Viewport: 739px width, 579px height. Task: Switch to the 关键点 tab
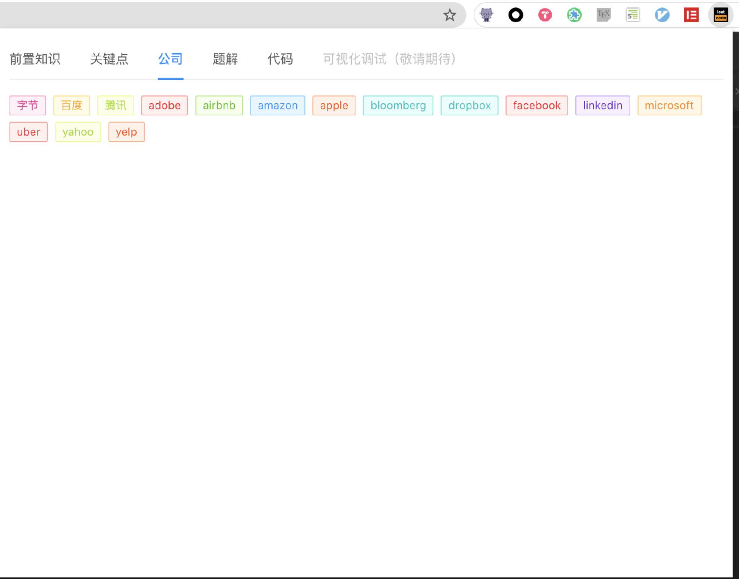click(x=109, y=59)
